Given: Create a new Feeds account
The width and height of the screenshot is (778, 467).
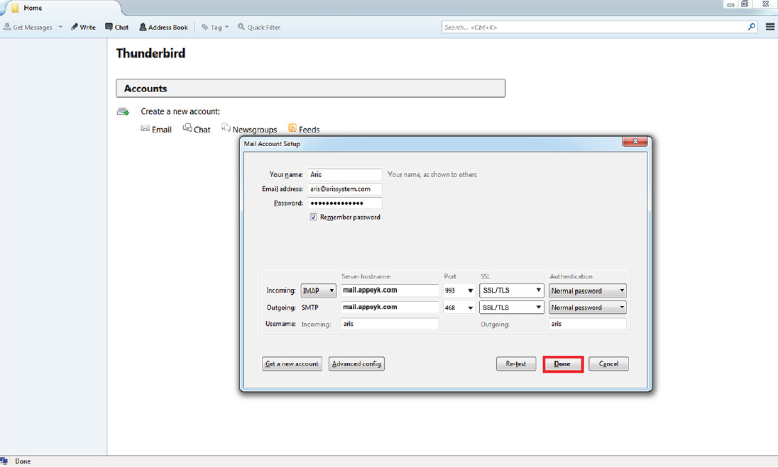Looking at the screenshot, I should (304, 129).
